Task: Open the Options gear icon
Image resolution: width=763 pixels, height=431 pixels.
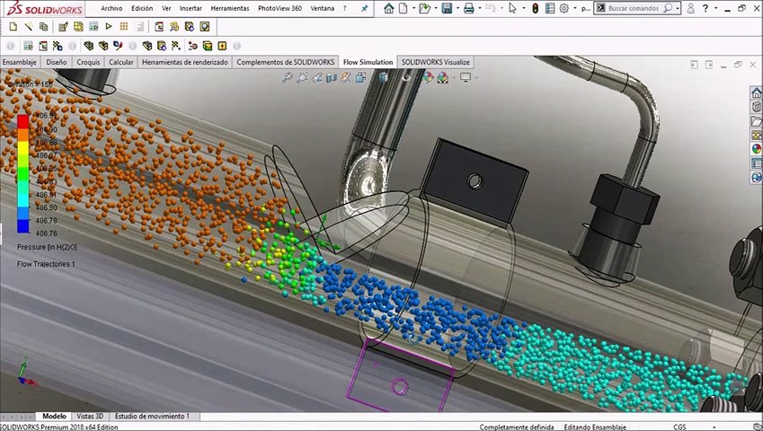Action: (x=564, y=8)
